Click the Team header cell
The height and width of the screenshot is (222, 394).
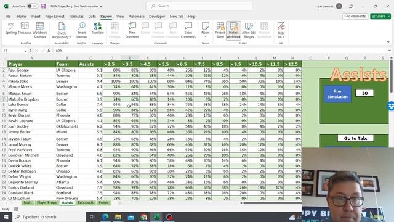click(x=66, y=64)
